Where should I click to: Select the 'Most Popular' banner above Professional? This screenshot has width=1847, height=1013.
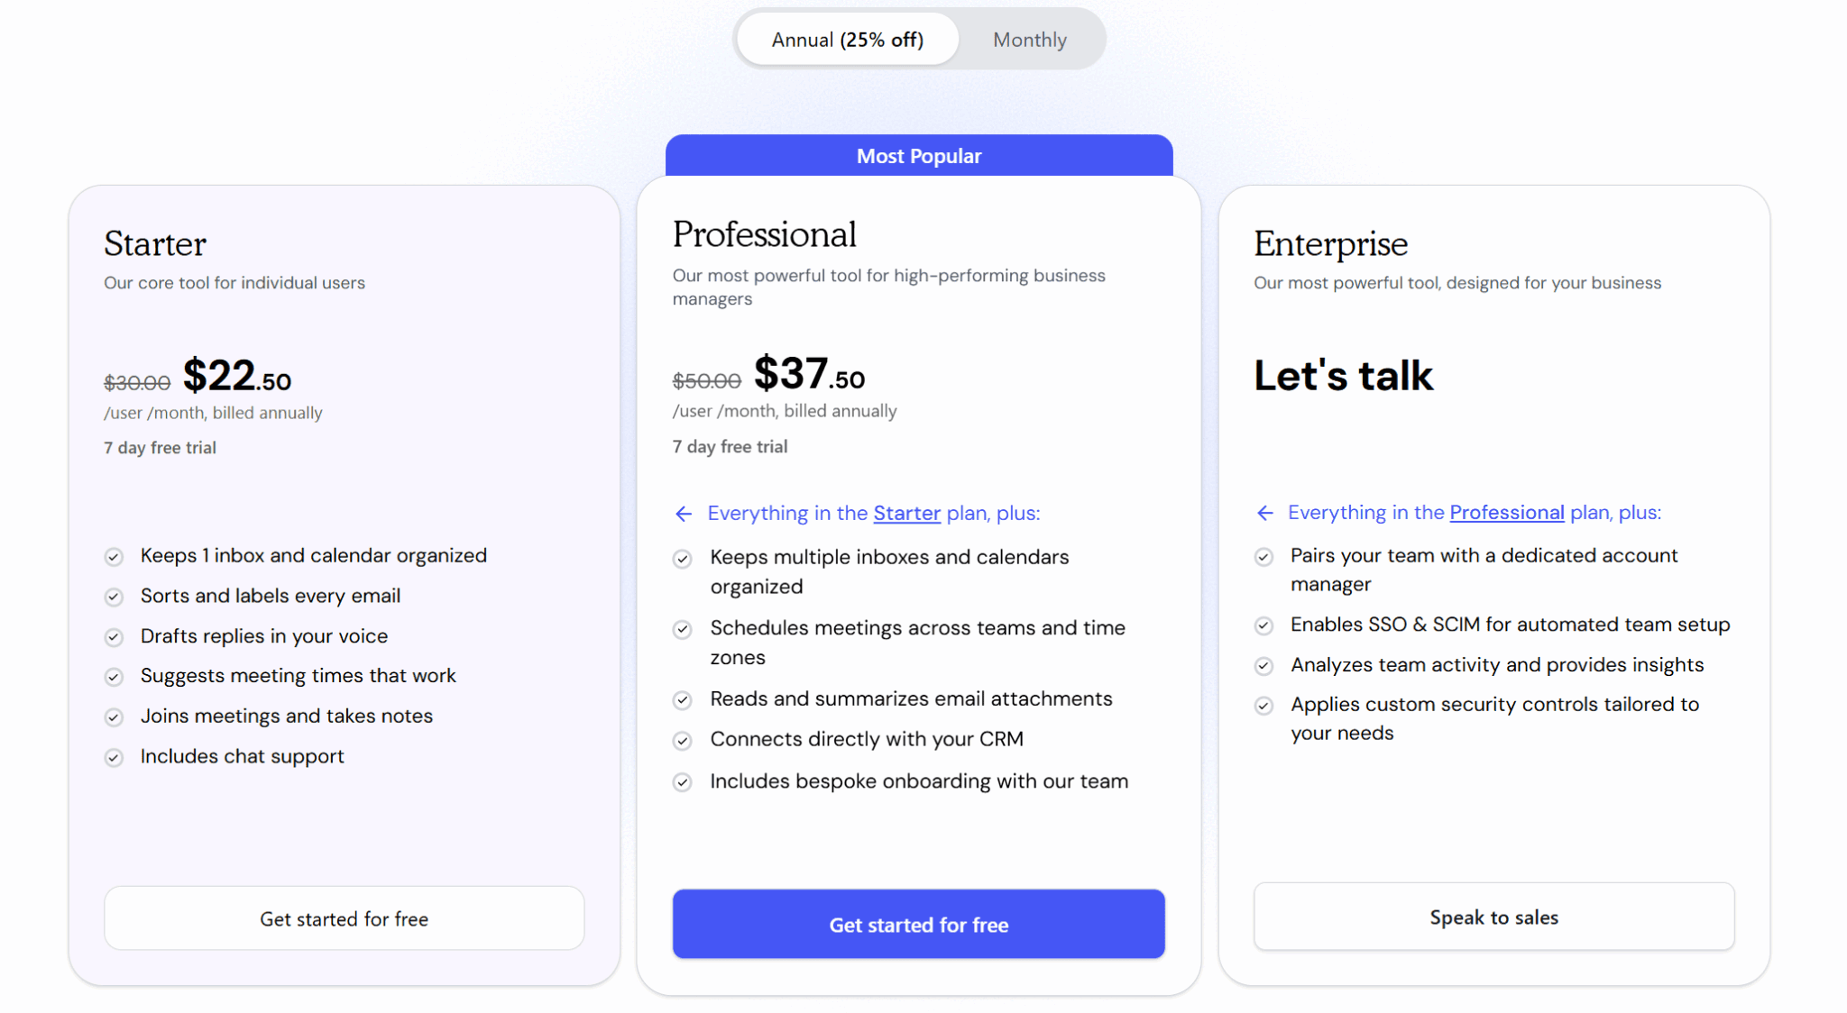[918, 155]
